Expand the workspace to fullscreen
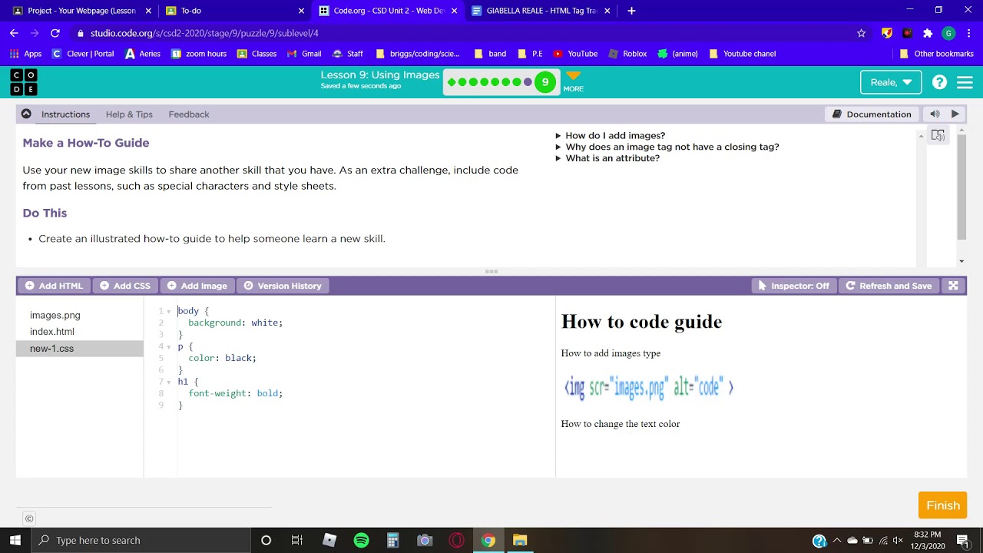 click(x=953, y=286)
